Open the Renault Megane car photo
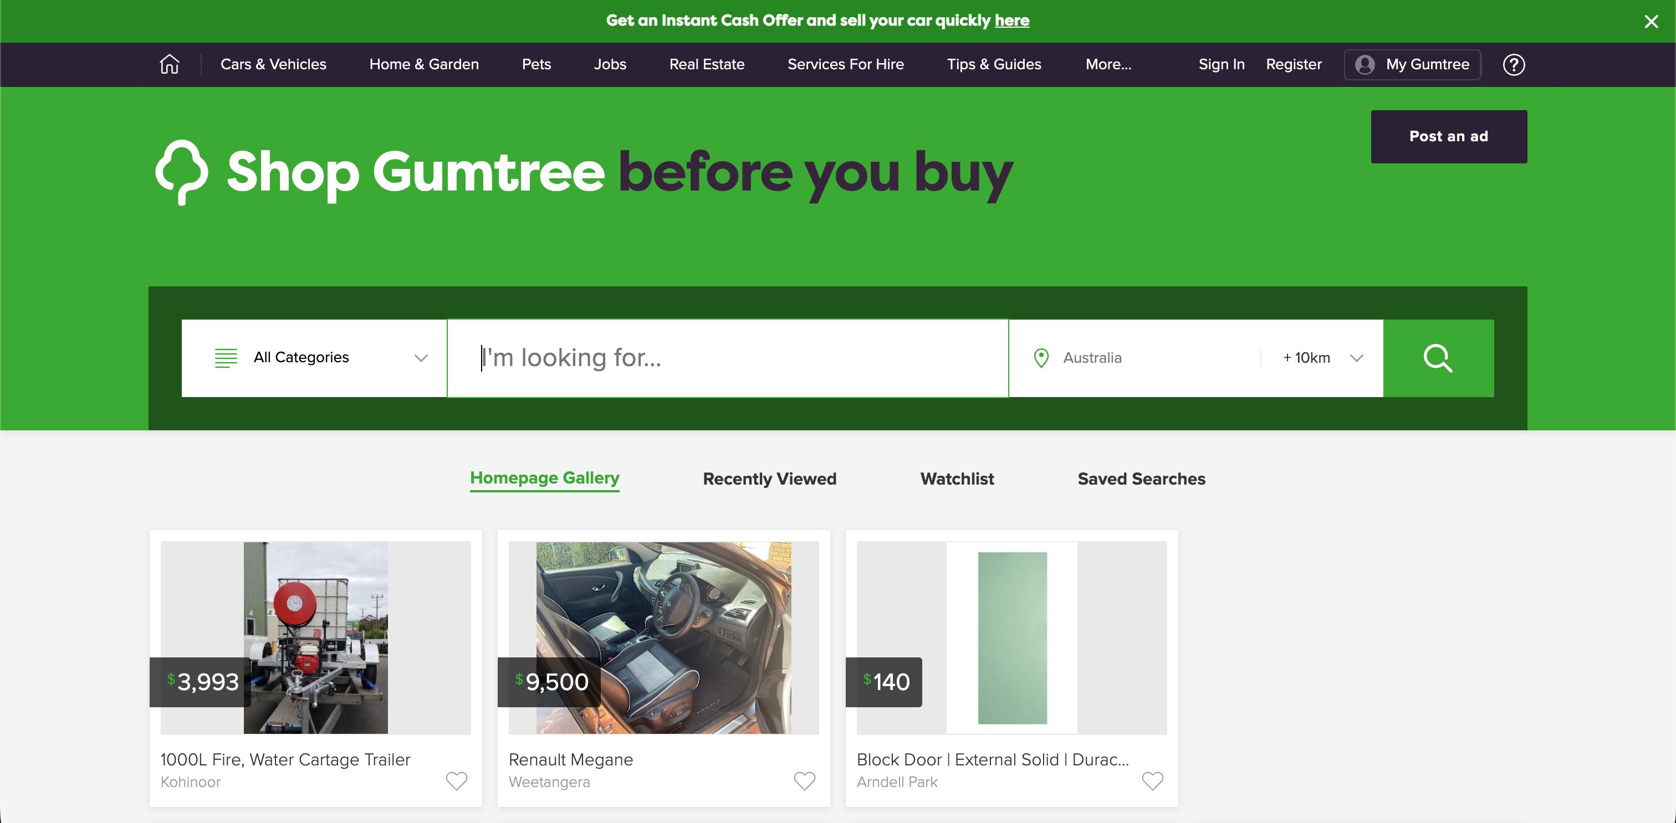 (663, 637)
